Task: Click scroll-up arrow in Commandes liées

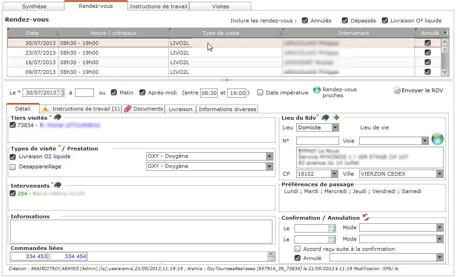Action: 271,255
